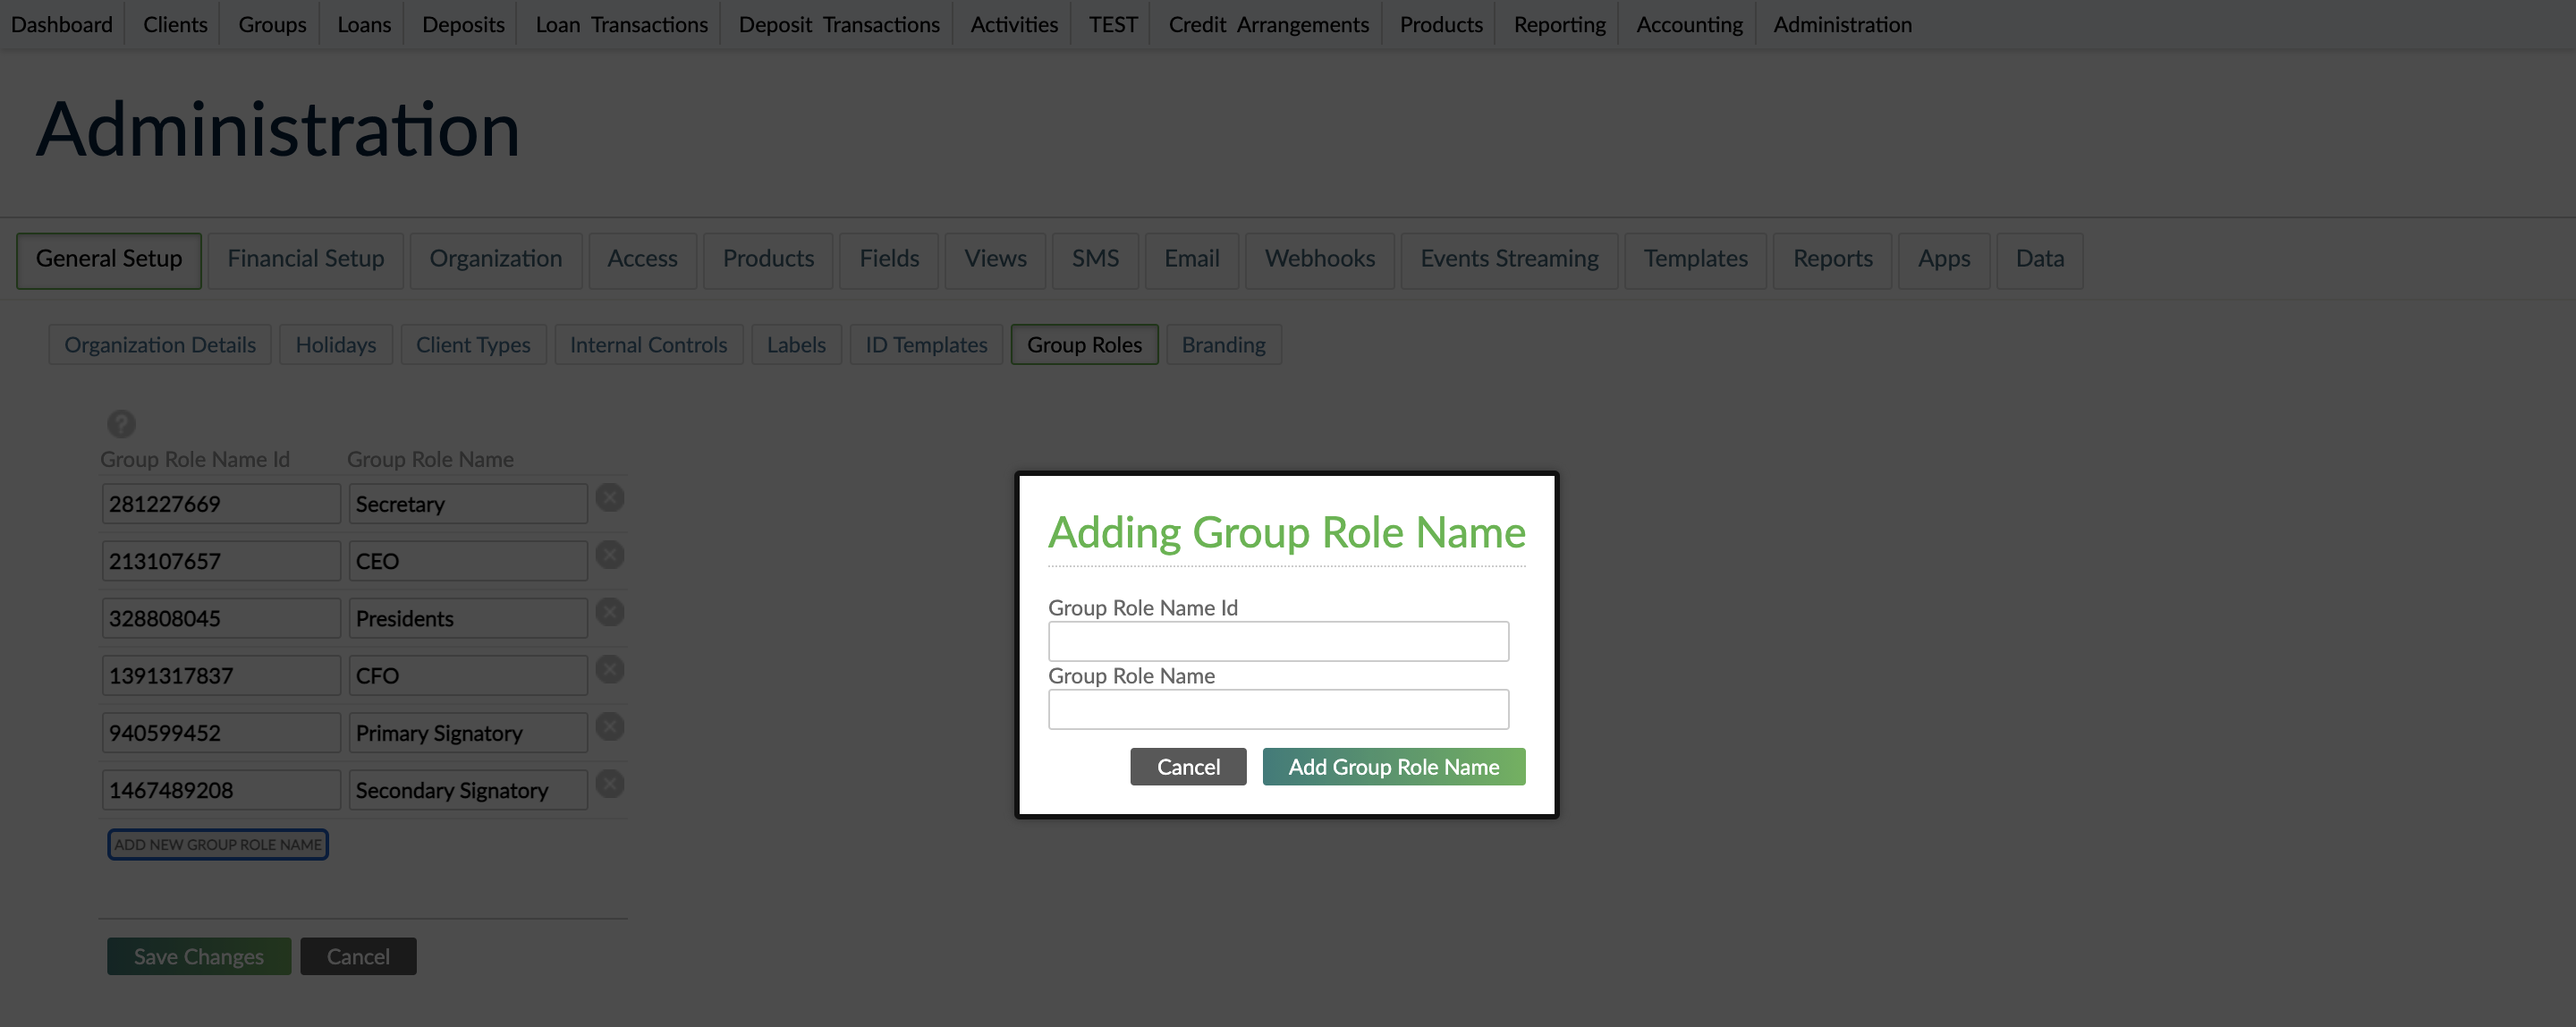
Task: Open the help icon above Group Role Name Id
Action: (121, 423)
